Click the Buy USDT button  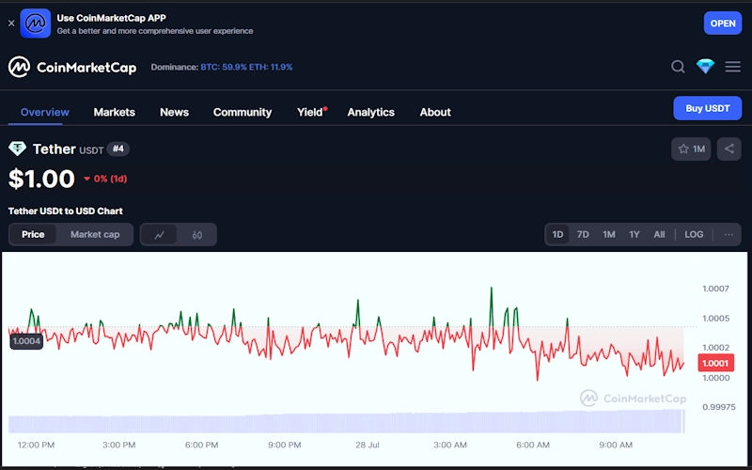(708, 108)
